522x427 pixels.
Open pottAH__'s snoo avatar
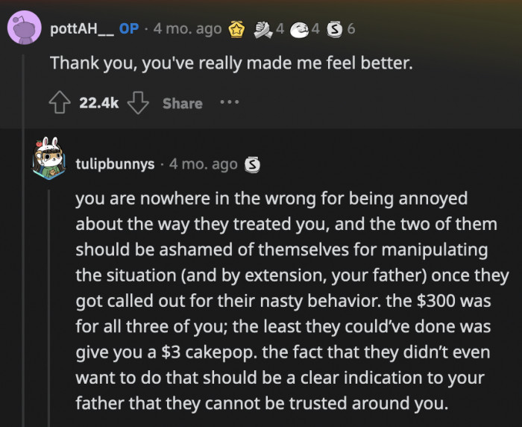click(23, 28)
